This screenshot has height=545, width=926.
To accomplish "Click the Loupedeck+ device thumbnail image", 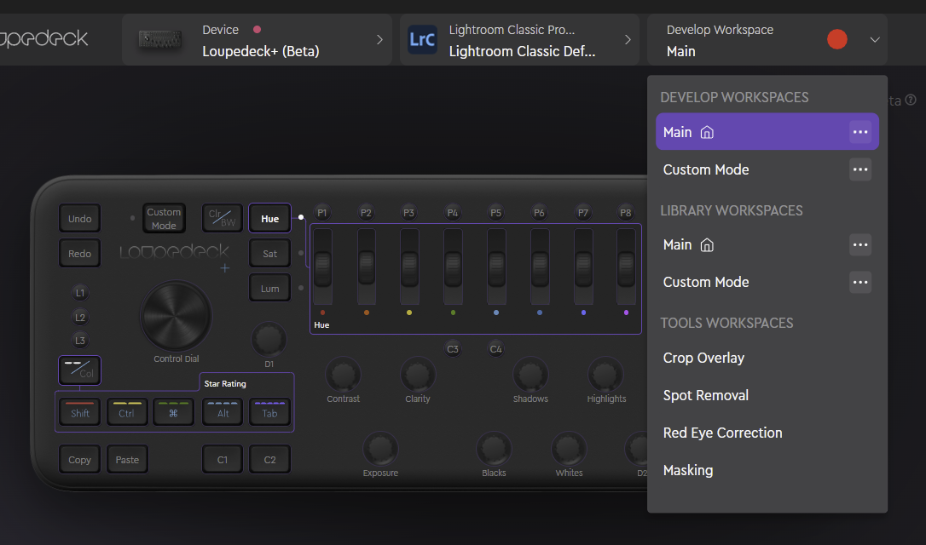I will point(162,40).
